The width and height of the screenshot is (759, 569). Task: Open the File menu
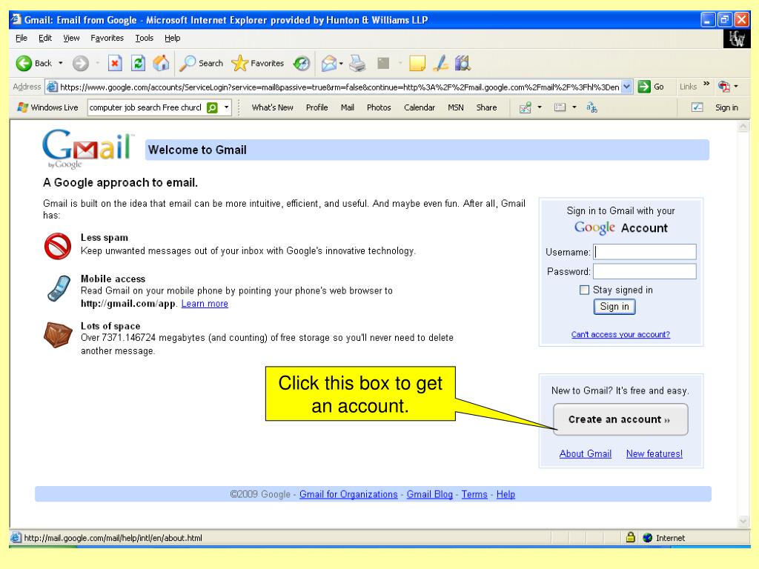21,38
